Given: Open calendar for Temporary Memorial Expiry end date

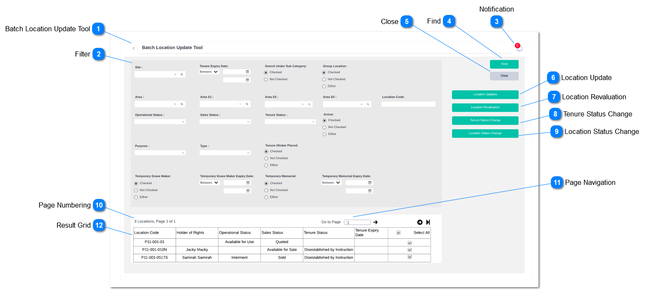Looking at the screenshot, I should (370, 191).
